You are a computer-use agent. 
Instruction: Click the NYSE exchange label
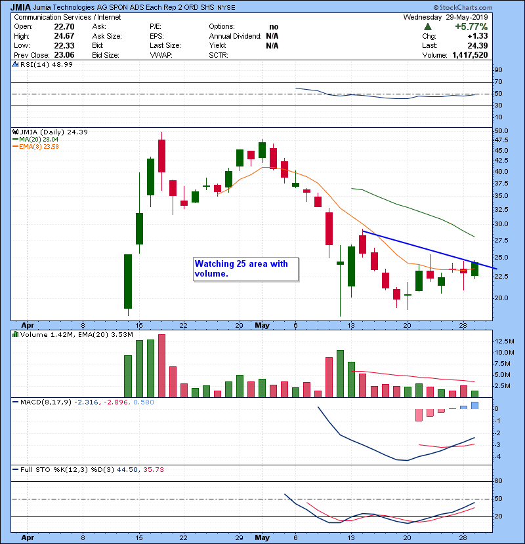226,8
